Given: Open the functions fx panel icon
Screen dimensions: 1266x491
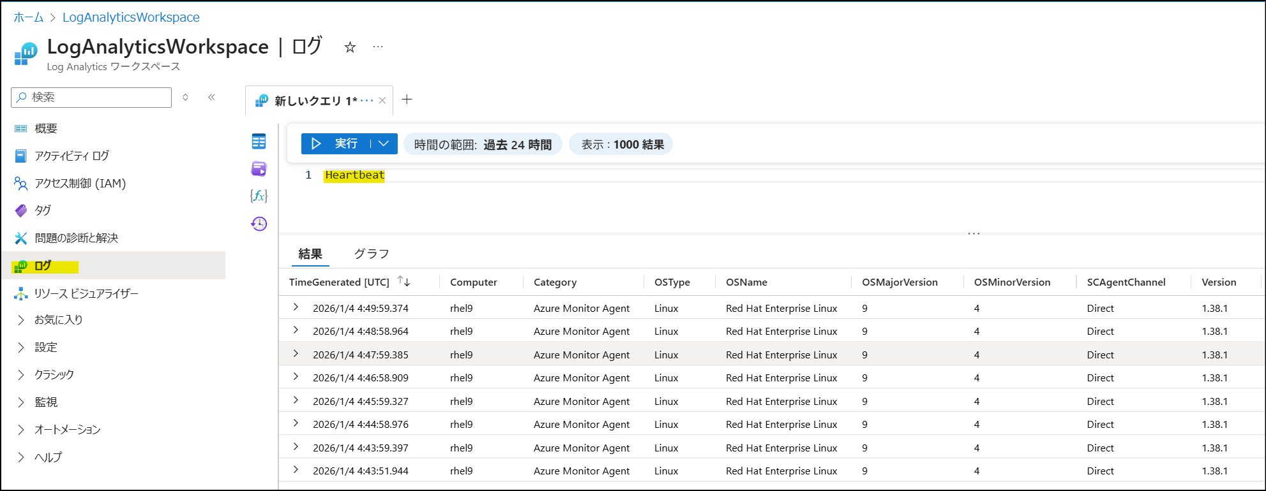Looking at the screenshot, I should 259,196.
